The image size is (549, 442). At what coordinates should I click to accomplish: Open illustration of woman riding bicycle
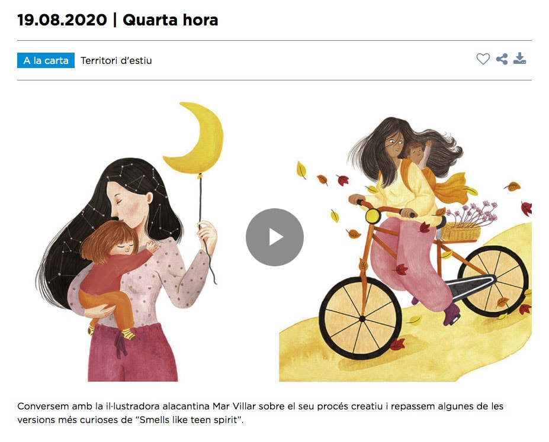click(406, 249)
